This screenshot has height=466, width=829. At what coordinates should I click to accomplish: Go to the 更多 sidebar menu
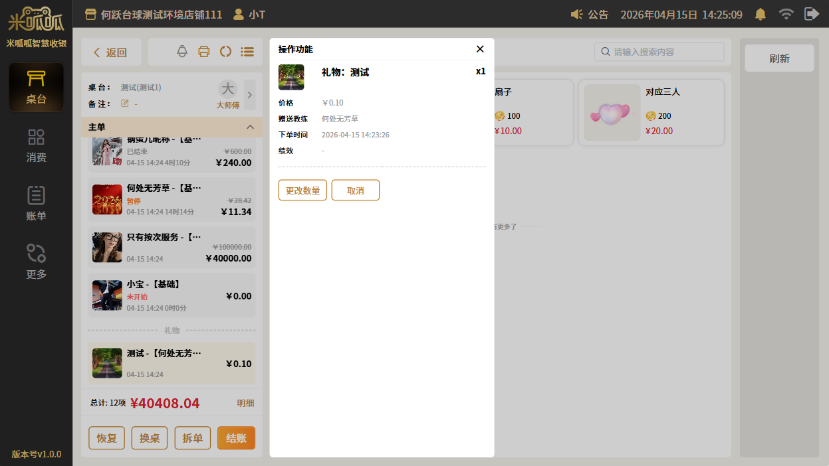coord(36,261)
